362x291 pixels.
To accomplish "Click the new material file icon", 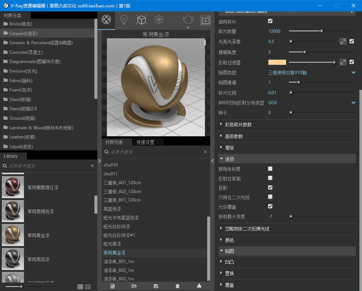I will (112, 286).
